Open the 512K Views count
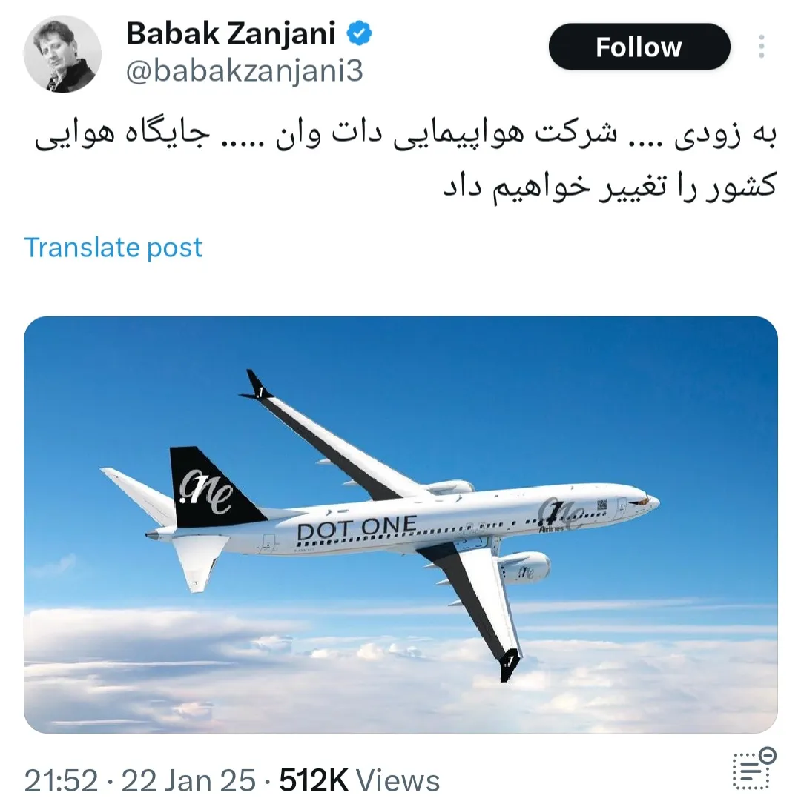Image resolution: width=801 pixels, height=807 pixels. (x=360, y=780)
